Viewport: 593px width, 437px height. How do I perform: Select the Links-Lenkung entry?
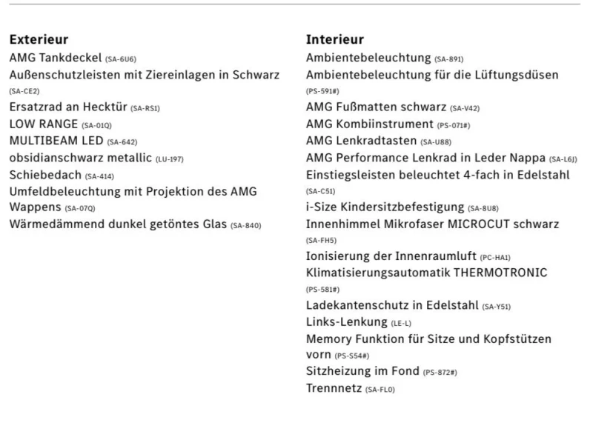click(x=347, y=322)
